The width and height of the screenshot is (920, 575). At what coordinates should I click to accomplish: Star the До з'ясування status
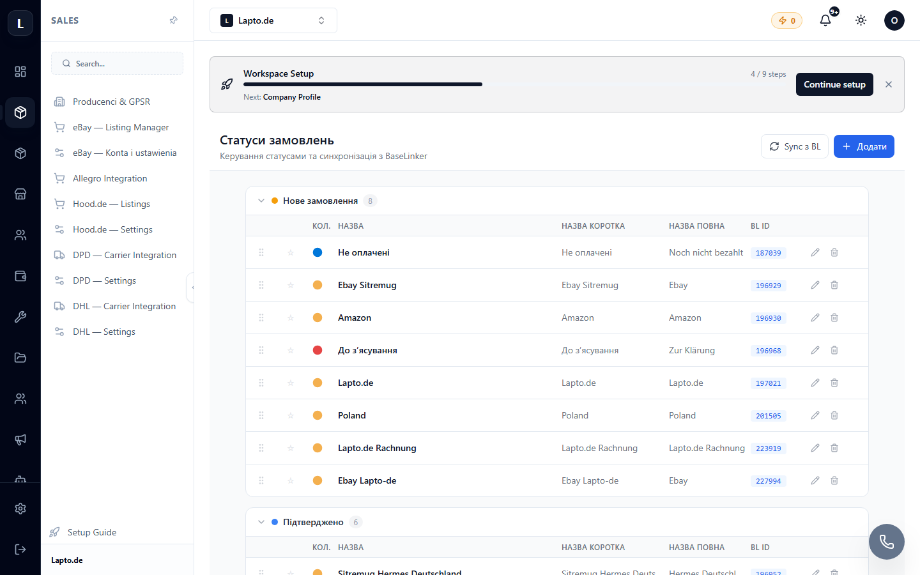point(291,350)
